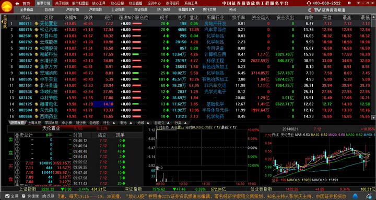This screenshot has height=200, width=376.
Task: Expand the 概念 tab arrow
Action: [x=131, y=123]
